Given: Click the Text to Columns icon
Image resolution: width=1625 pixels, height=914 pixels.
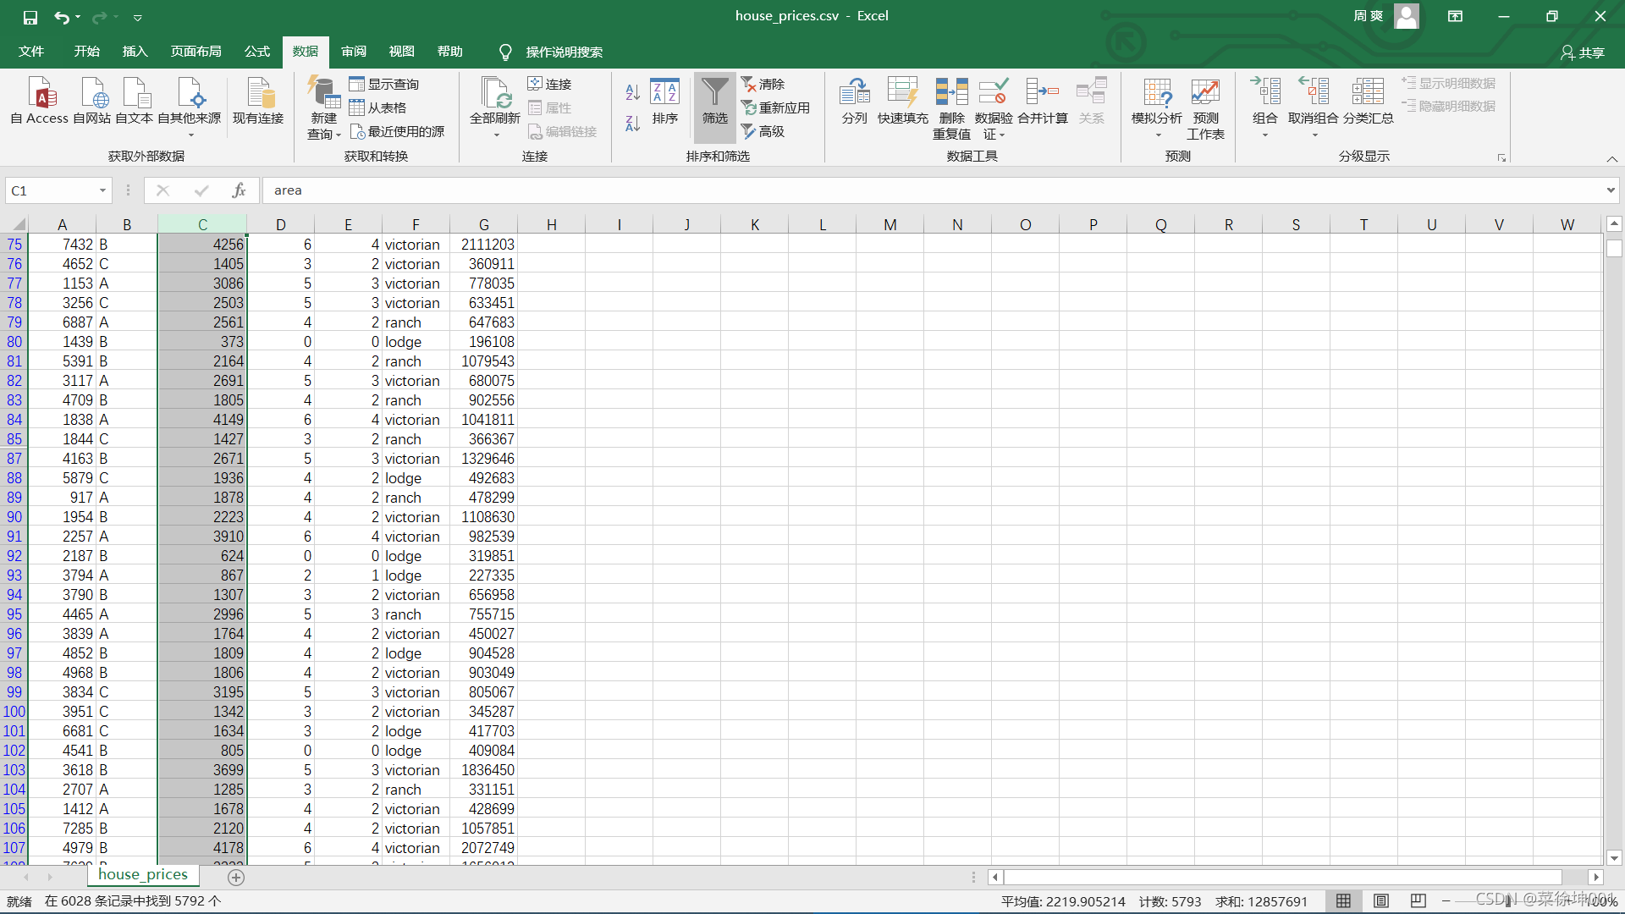Looking at the screenshot, I should click(x=854, y=93).
